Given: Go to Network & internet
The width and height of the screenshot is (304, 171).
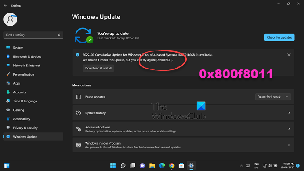Looking at the screenshot, I should point(33,66).
